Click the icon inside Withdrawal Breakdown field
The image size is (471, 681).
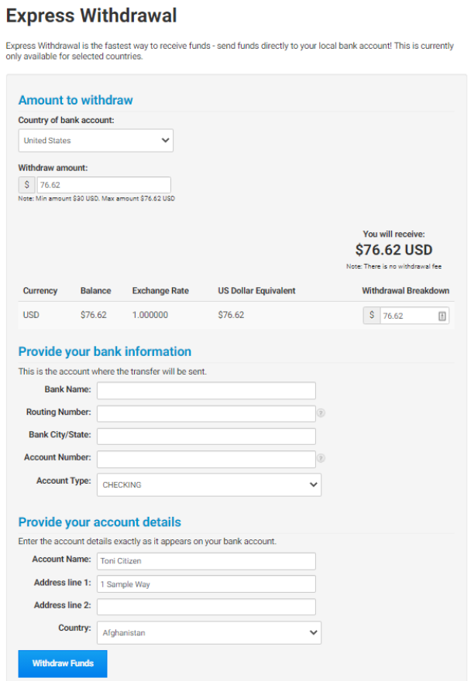(442, 317)
